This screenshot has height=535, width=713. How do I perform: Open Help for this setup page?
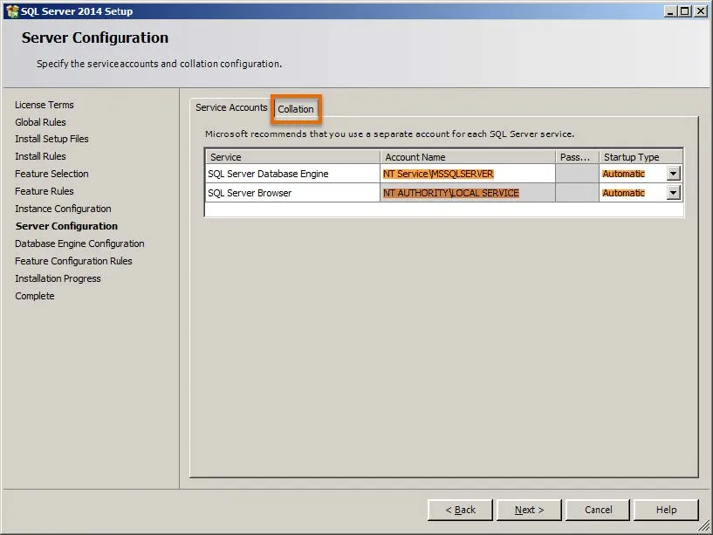pyautogui.click(x=666, y=510)
